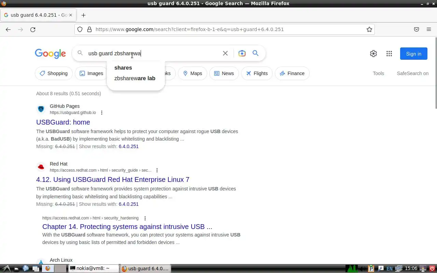Sign in to Google account
Viewport: 437px width, 273px height.
click(x=413, y=54)
